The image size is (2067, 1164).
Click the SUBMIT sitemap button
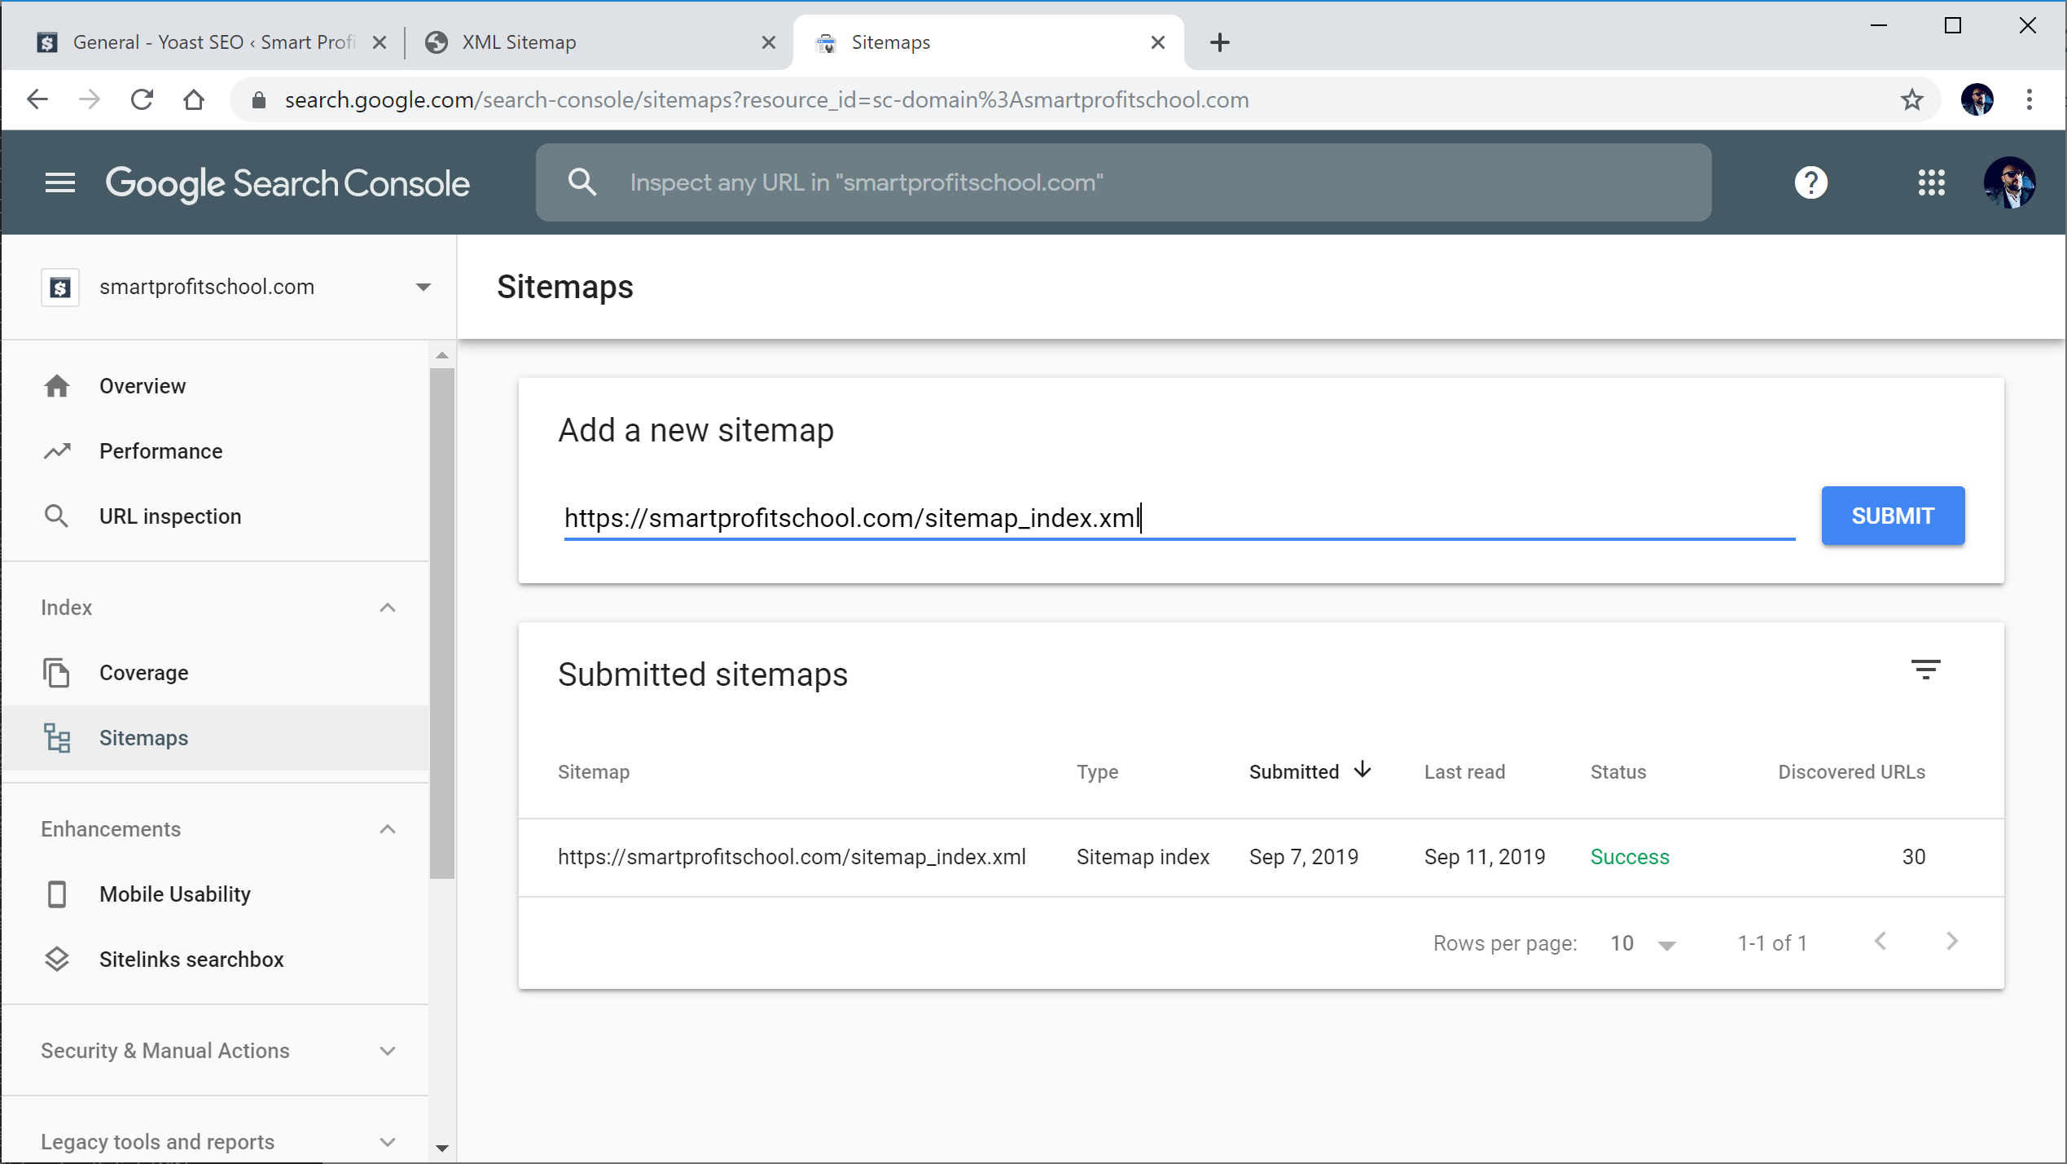[1893, 516]
